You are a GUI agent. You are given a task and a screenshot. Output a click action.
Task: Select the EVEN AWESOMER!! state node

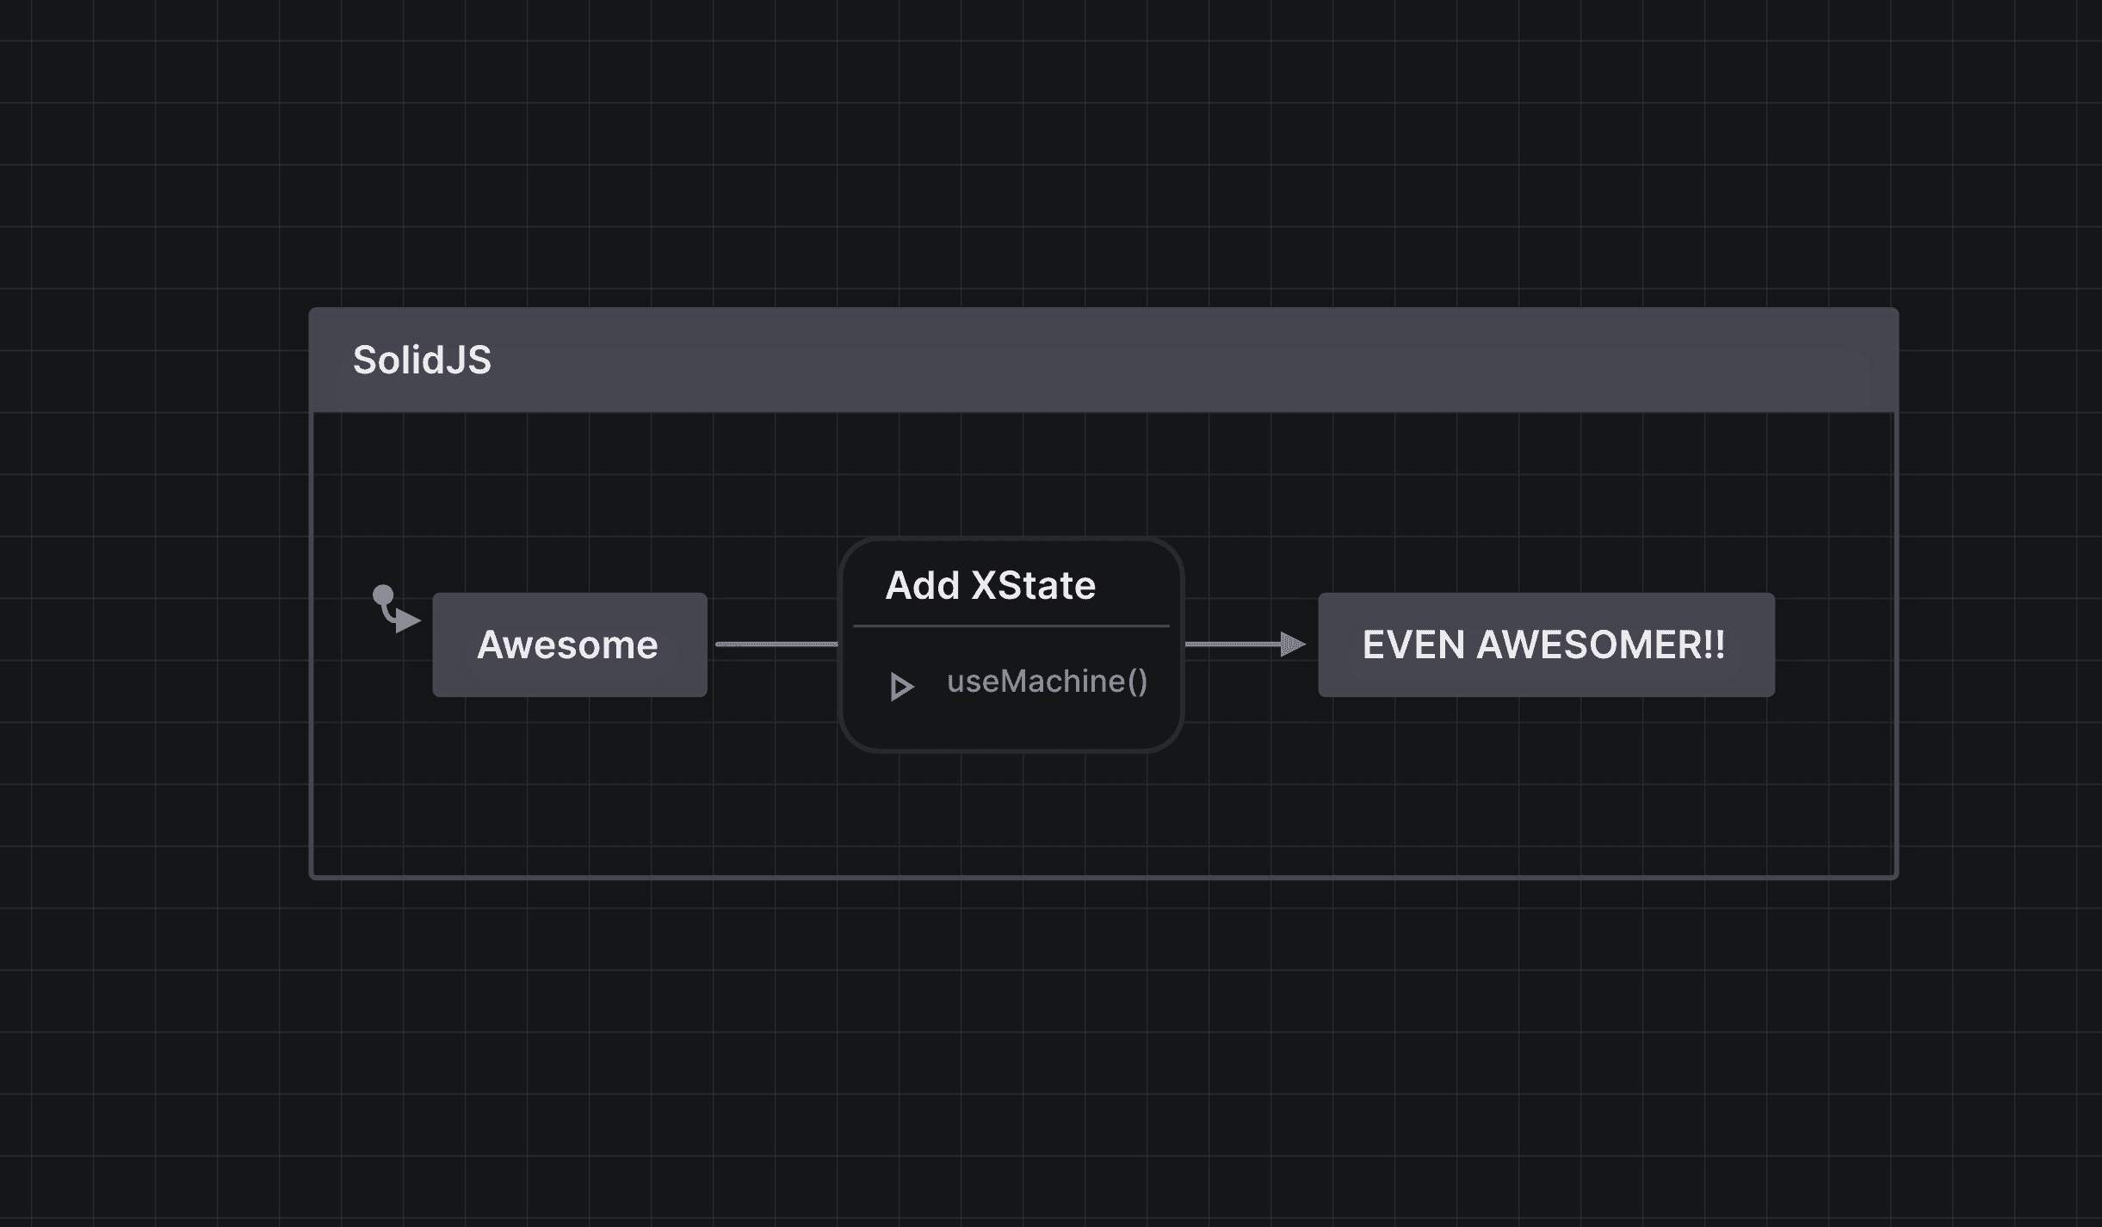pos(1546,644)
